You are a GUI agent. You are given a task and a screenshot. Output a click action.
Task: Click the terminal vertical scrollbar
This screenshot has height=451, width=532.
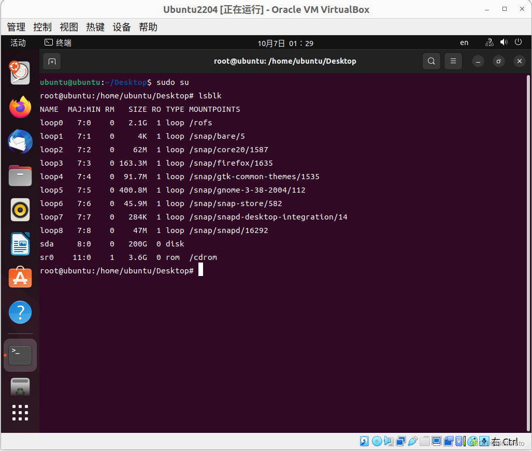(528, 253)
